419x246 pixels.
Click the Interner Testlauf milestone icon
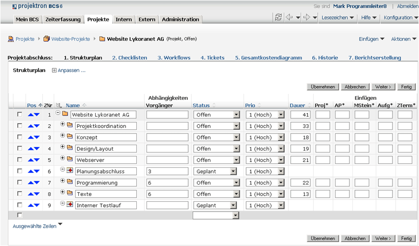pyautogui.click(x=70, y=204)
